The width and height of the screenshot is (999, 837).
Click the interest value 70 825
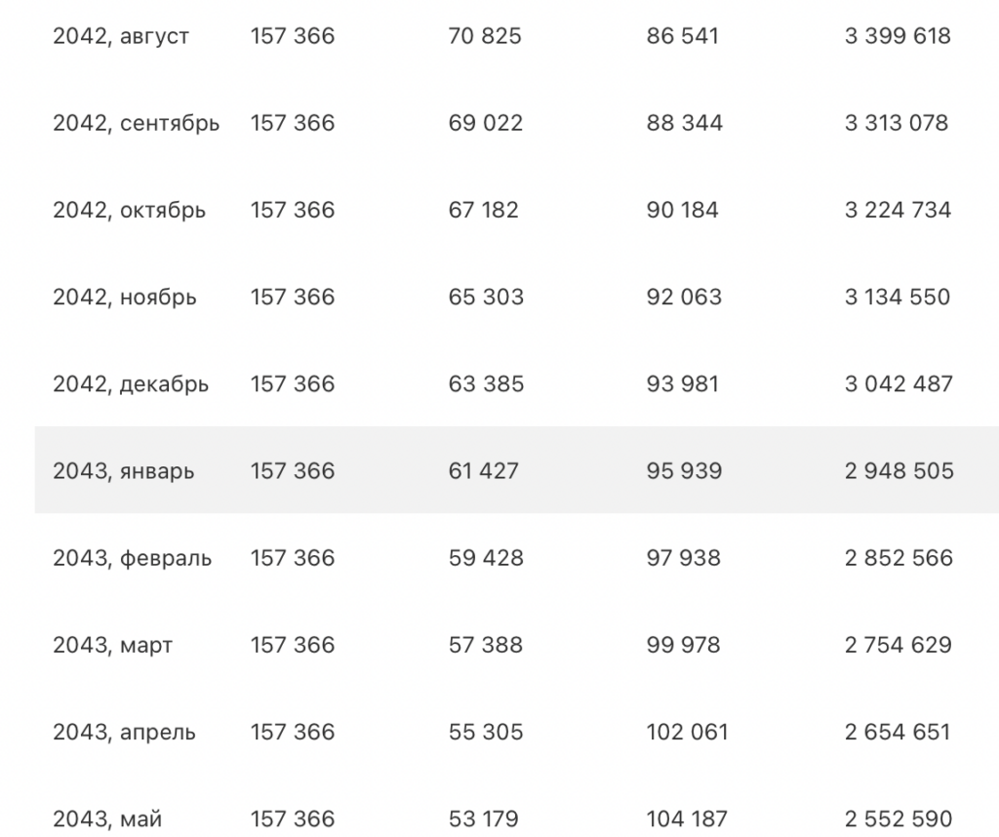pos(485,37)
